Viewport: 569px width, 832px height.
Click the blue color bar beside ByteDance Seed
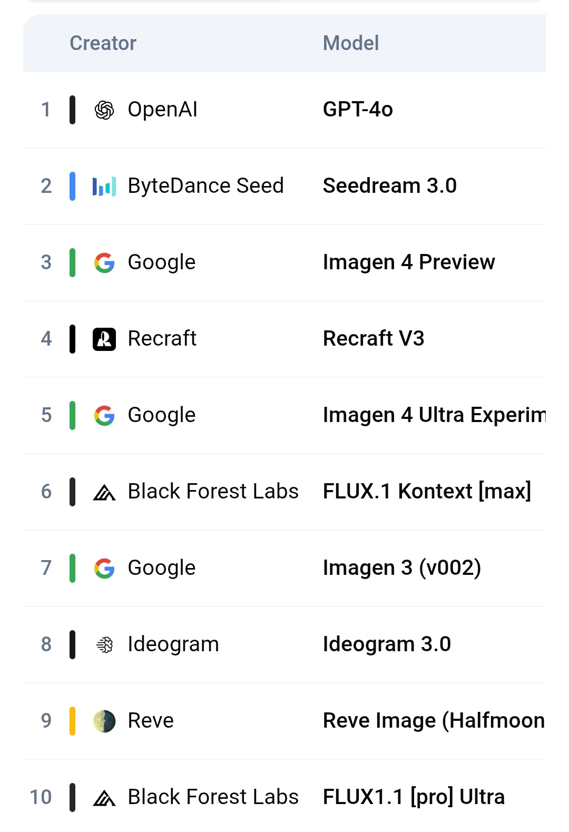73,186
